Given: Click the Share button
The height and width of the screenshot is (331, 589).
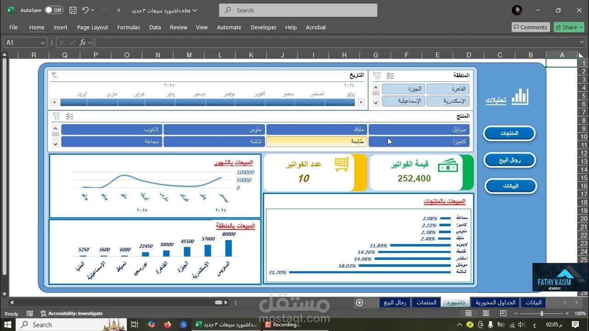Looking at the screenshot, I should point(569,27).
